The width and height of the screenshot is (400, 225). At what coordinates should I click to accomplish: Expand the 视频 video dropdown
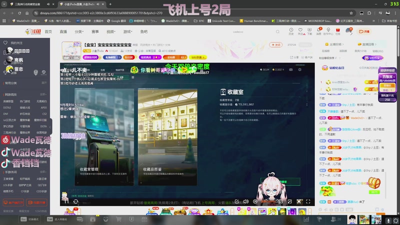[x=110, y=31]
